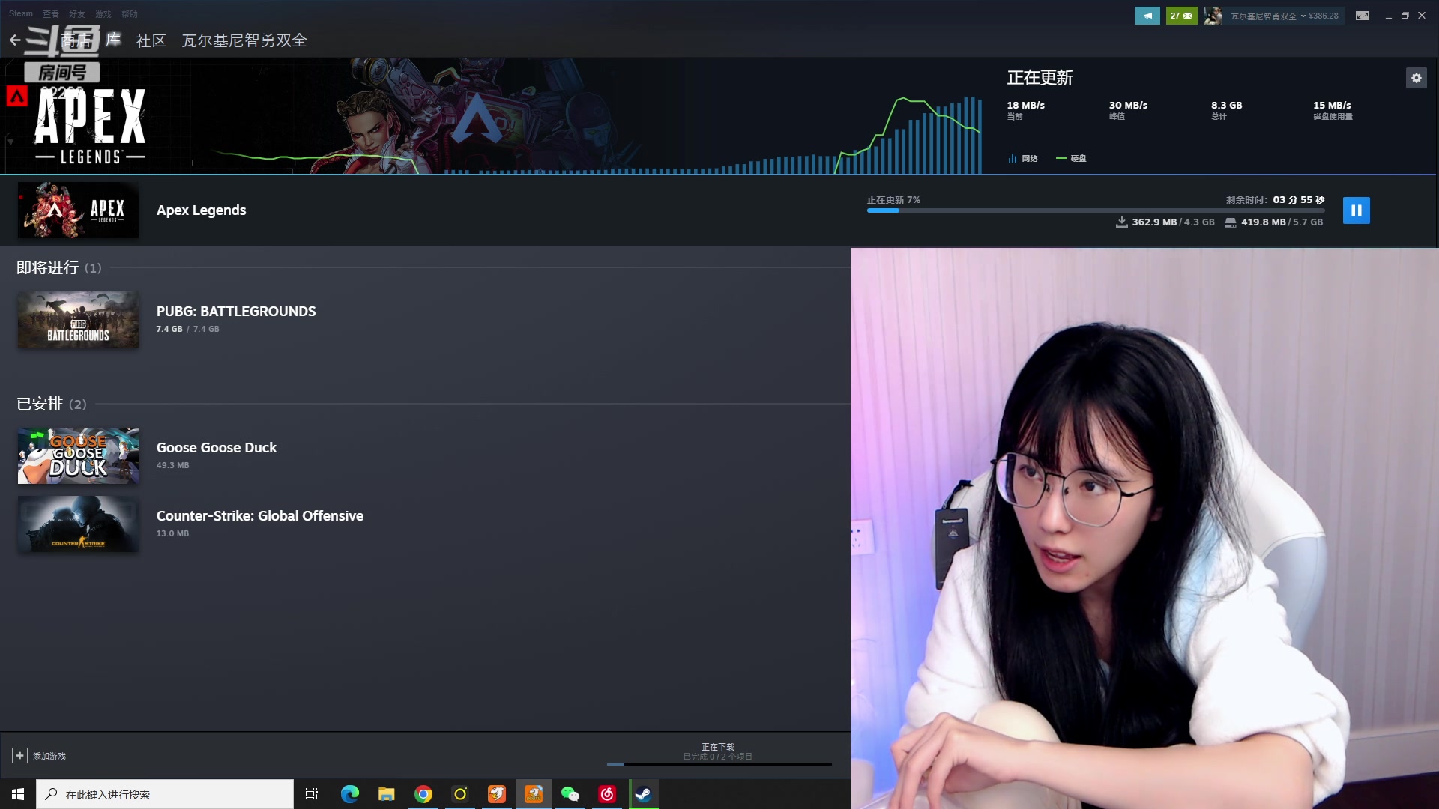Open Task View on the taskbar
This screenshot has width=1439, height=809.
tap(312, 794)
